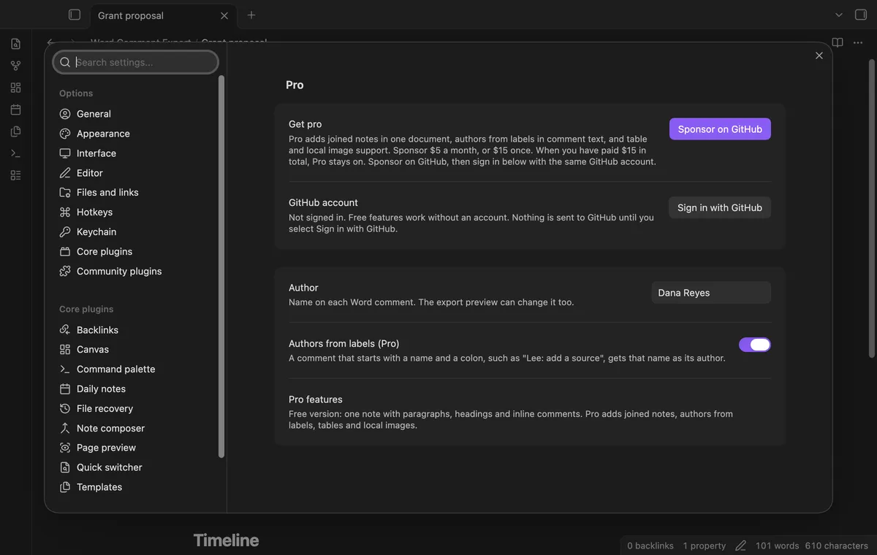
Task: Click Sign in with GitHub
Action: [x=720, y=207]
